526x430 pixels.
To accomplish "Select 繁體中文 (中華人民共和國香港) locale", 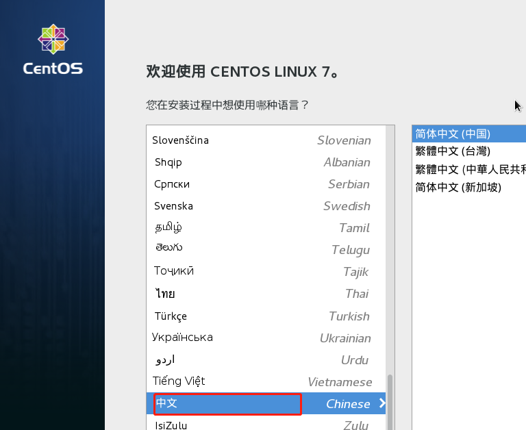I will tap(468, 169).
